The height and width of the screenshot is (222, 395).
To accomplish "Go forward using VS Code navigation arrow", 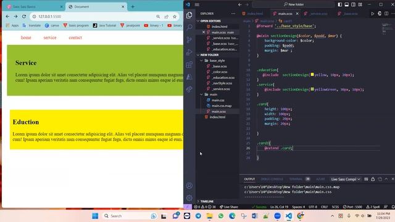I will click(247, 4).
